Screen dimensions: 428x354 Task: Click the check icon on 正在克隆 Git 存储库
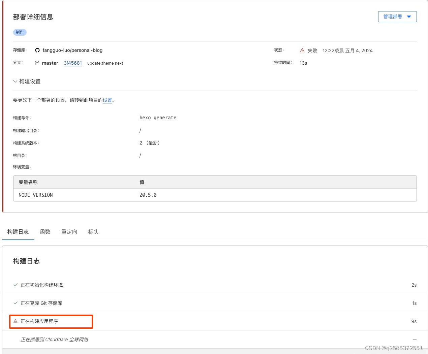[x=15, y=303]
